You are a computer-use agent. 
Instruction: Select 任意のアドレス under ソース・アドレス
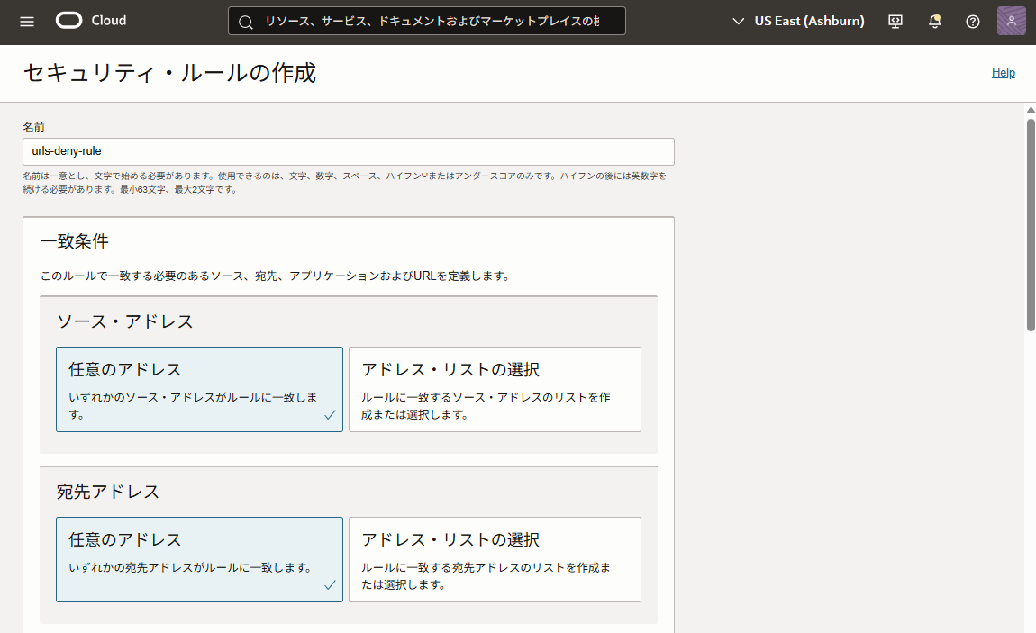199,389
